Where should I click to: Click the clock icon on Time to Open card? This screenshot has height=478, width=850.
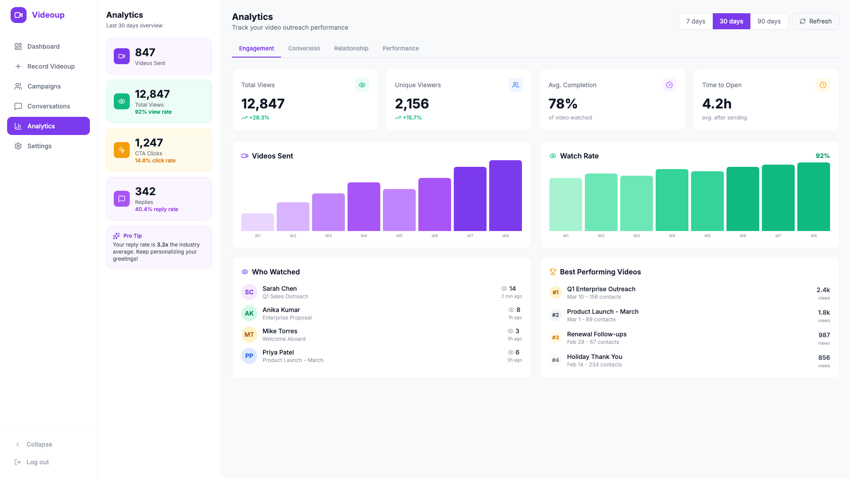pyautogui.click(x=823, y=85)
